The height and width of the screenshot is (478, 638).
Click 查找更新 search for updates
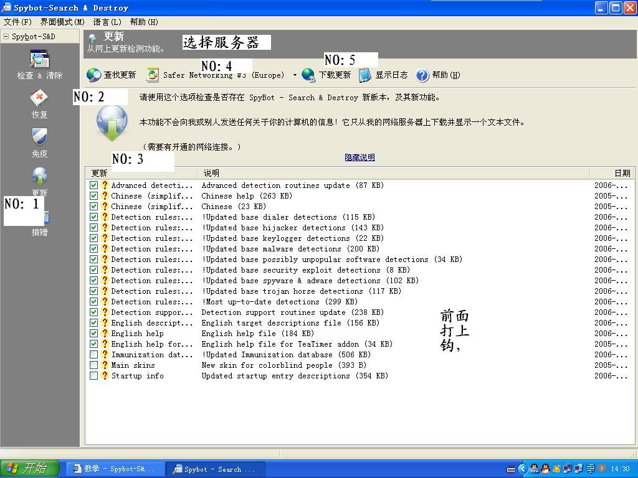[111, 75]
